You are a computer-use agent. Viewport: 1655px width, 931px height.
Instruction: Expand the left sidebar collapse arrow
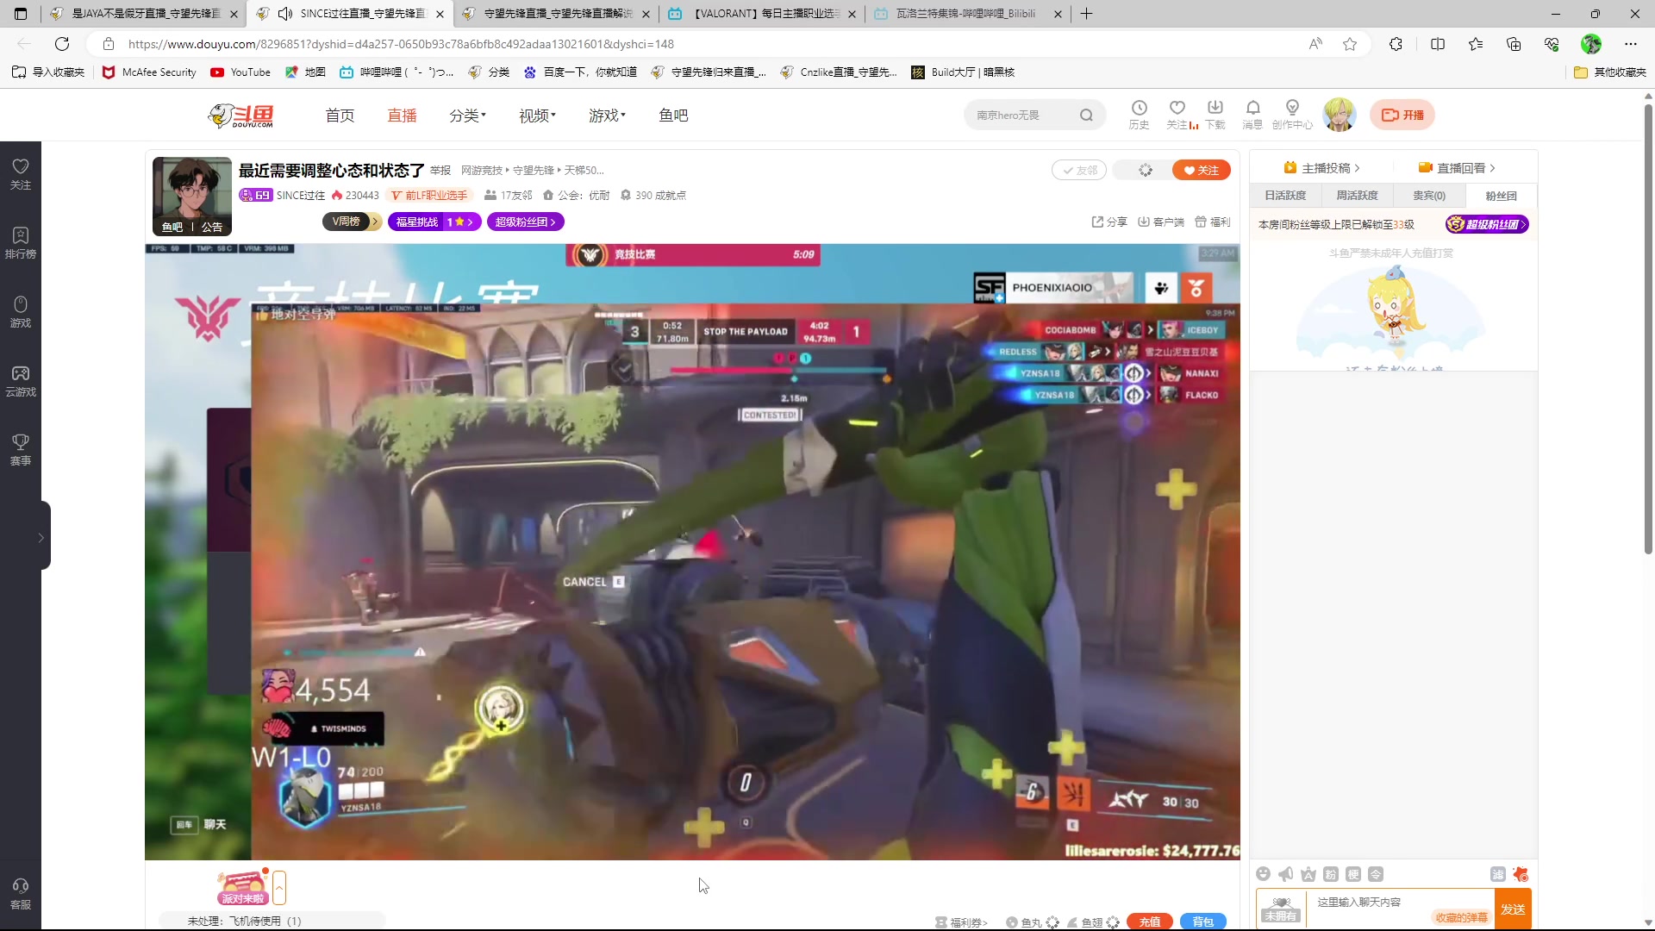click(x=41, y=537)
